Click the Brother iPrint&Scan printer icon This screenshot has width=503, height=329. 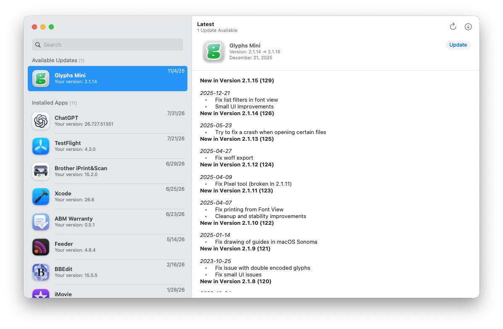tap(41, 171)
